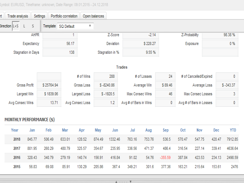Viewport: 244px width, 183px height.
Task: Switch direction to S only
Action: click(x=33, y=26)
